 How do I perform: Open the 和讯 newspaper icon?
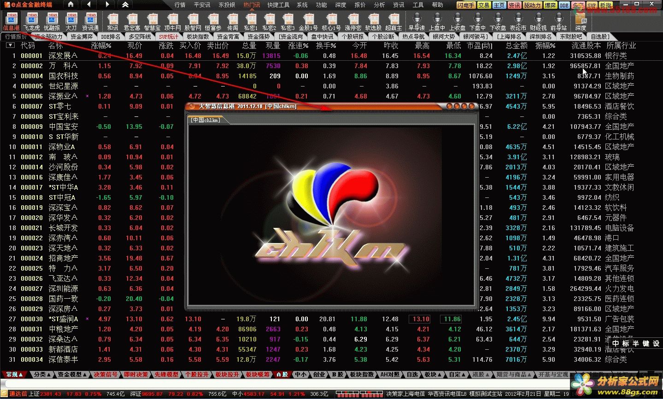pyautogui.click(x=112, y=21)
